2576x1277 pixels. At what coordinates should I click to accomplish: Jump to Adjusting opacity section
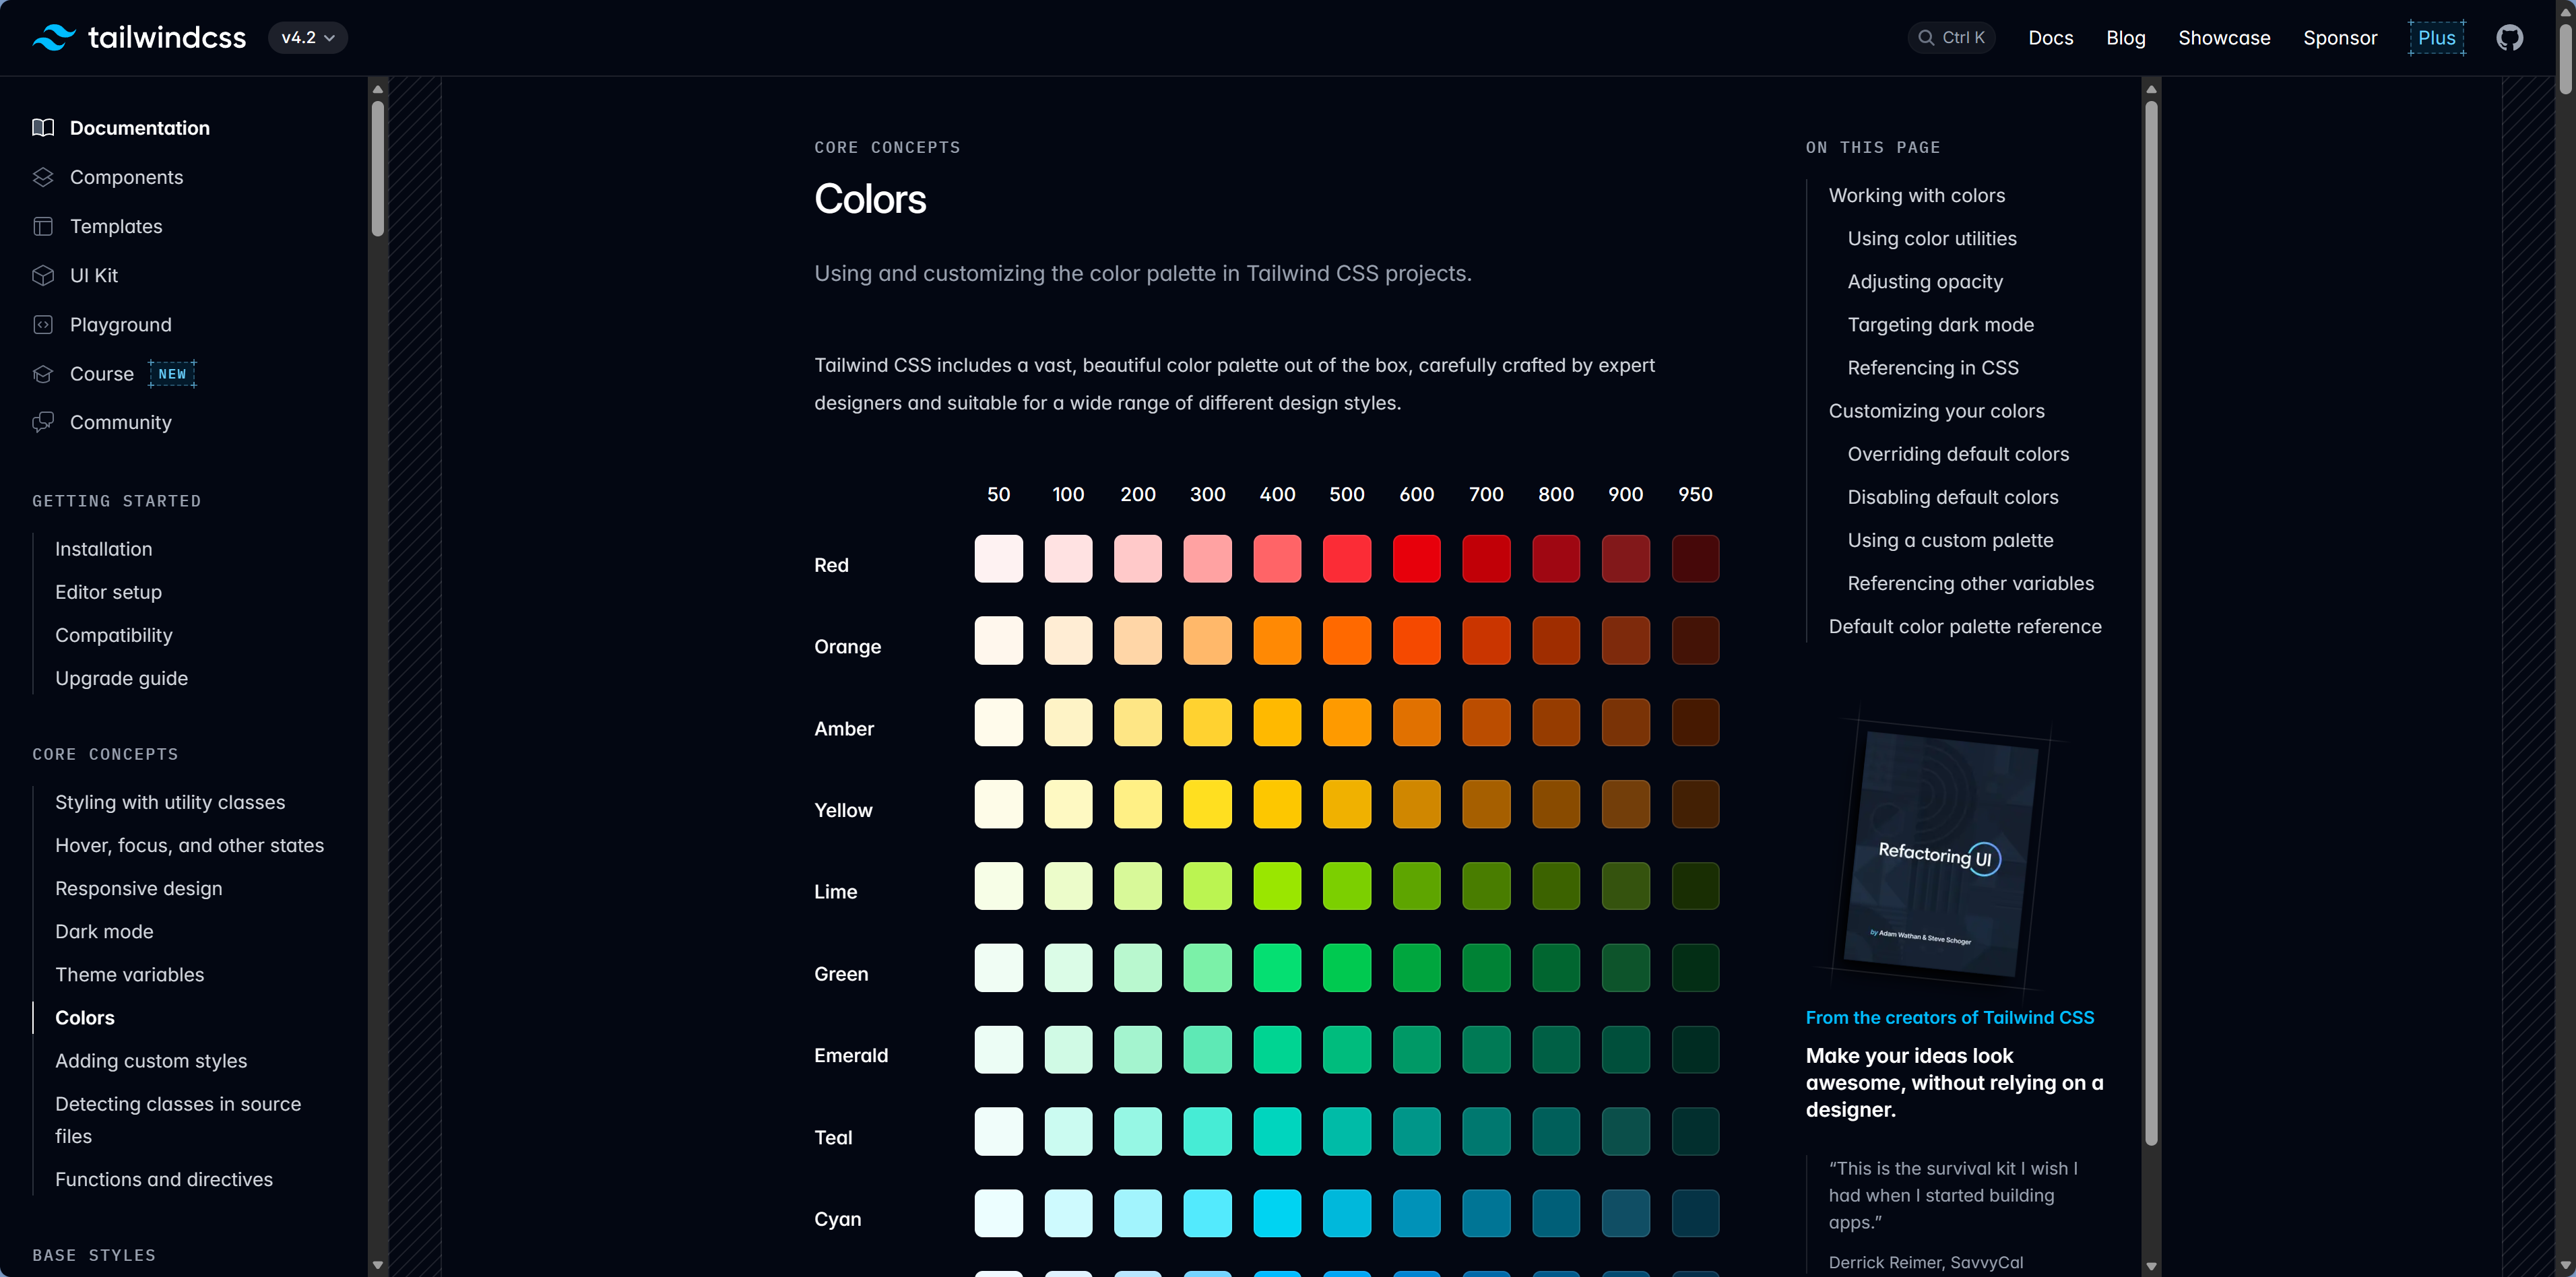click(x=1925, y=282)
